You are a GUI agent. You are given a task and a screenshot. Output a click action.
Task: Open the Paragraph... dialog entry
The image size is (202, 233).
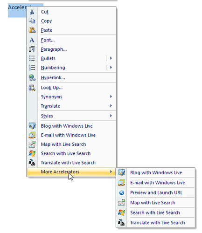[x=71, y=49]
